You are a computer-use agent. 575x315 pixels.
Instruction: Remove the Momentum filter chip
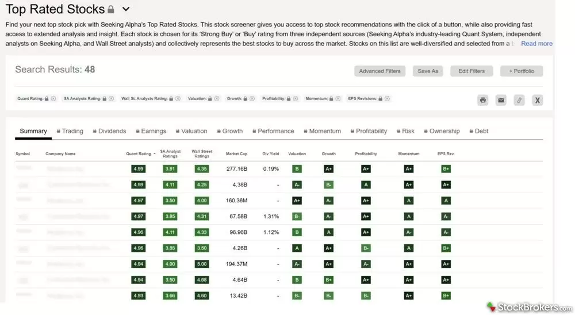click(338, 99)
